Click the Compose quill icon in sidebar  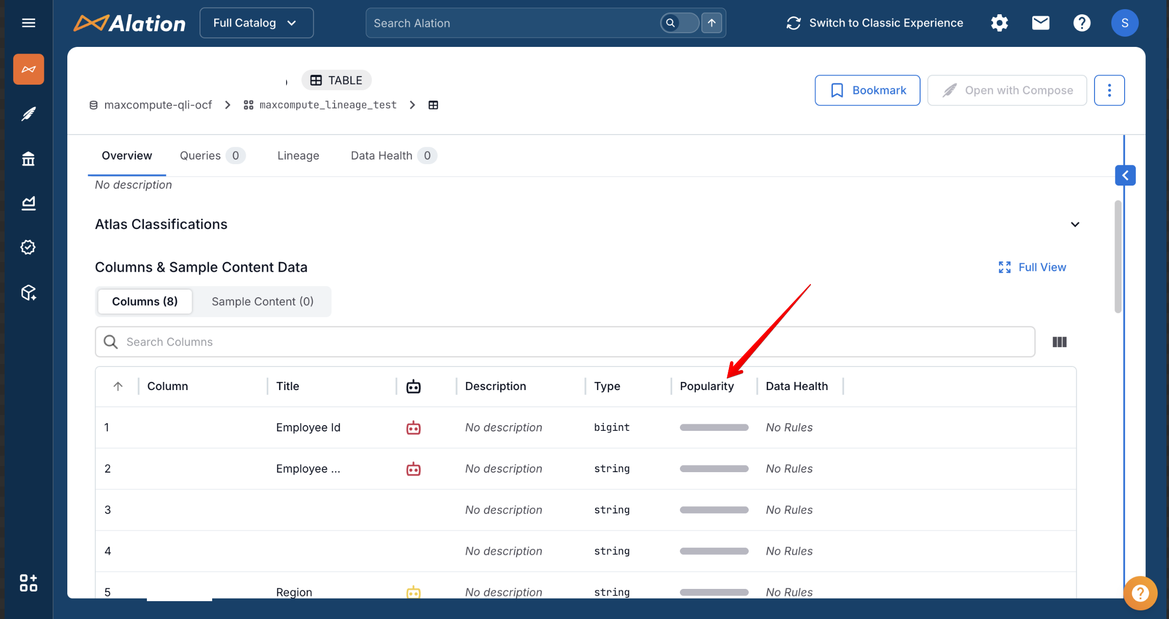(29, 114)
